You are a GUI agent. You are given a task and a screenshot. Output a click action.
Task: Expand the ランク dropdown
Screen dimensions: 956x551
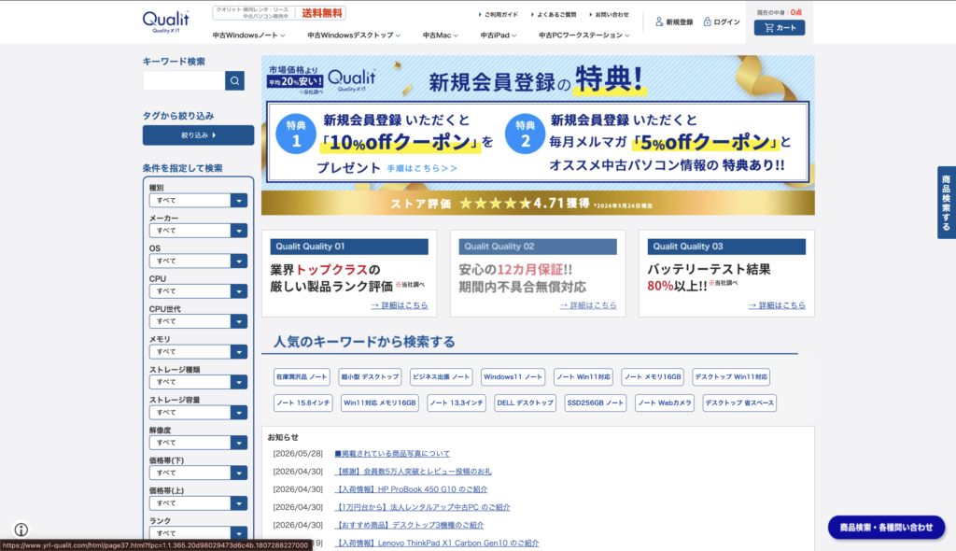[x=198, y=532]
